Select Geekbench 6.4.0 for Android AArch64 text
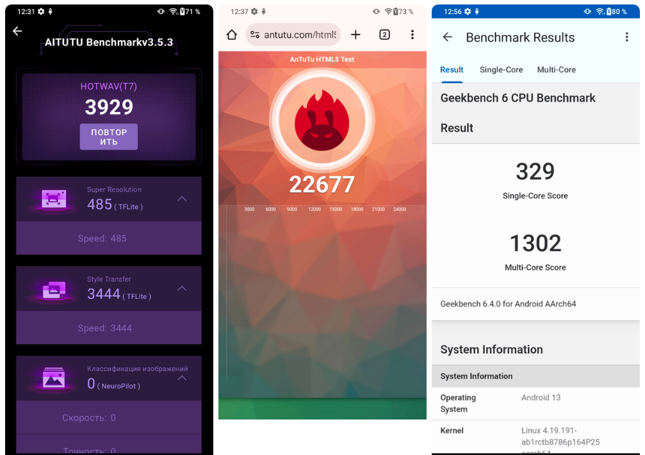Viewport: 645px width, 455px height. tap(508, 304)
